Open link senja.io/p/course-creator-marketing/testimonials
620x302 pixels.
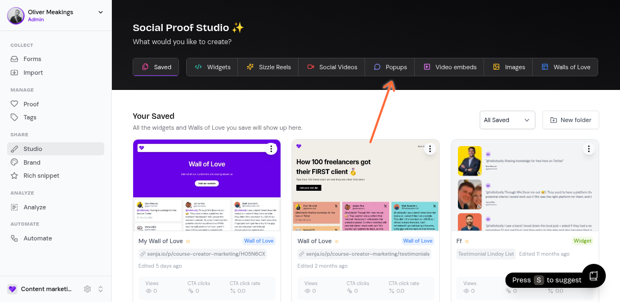(x=364, y=254)
